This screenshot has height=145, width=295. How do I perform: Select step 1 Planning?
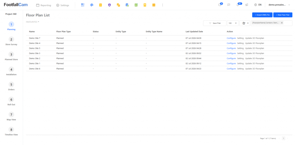click(x=11, y=26)
